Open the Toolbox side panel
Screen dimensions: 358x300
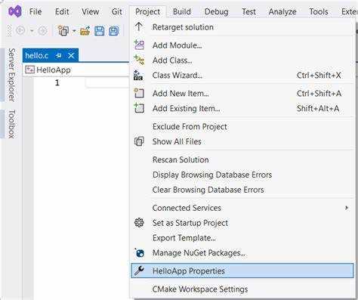click(x=11, y=124)
